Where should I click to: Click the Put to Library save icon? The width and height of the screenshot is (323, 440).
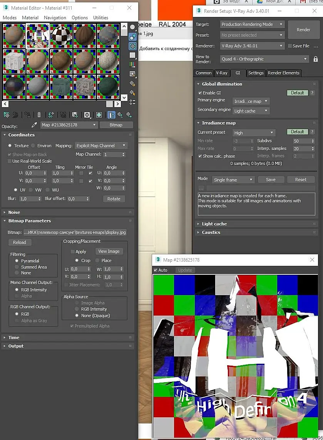click(75, 115)
